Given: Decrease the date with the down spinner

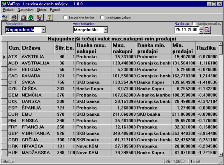Looking at the screenshot, I should point(201,31).
